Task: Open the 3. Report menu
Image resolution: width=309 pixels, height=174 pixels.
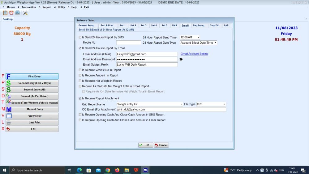Action: 45,7
